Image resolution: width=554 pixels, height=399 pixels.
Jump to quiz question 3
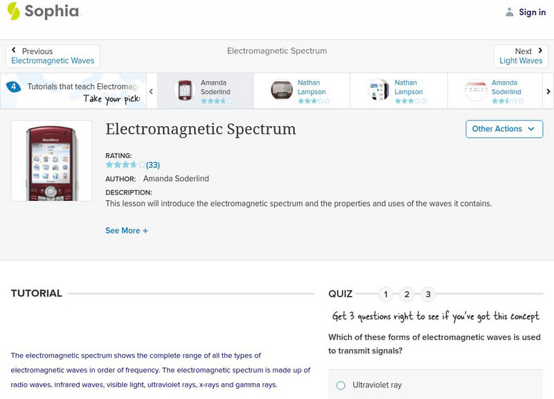click(x=428, y=294)
